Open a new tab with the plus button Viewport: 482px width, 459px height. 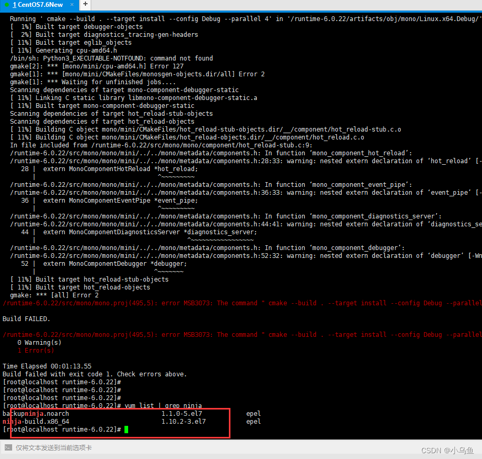tap(85, 5)
